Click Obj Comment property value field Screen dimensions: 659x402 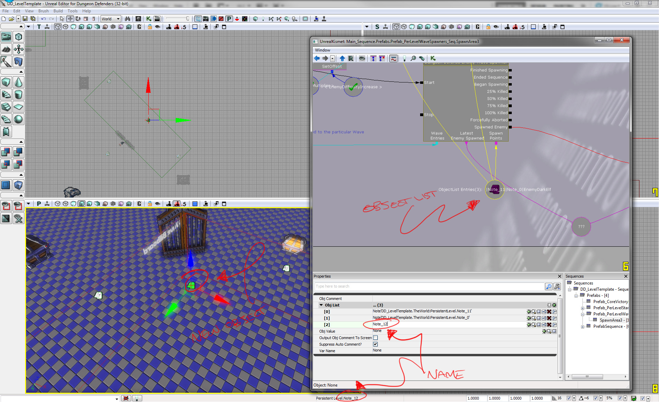click(x=464, y=299)
